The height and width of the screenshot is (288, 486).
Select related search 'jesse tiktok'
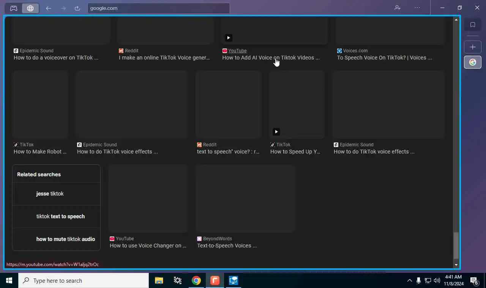pos(56,194)
